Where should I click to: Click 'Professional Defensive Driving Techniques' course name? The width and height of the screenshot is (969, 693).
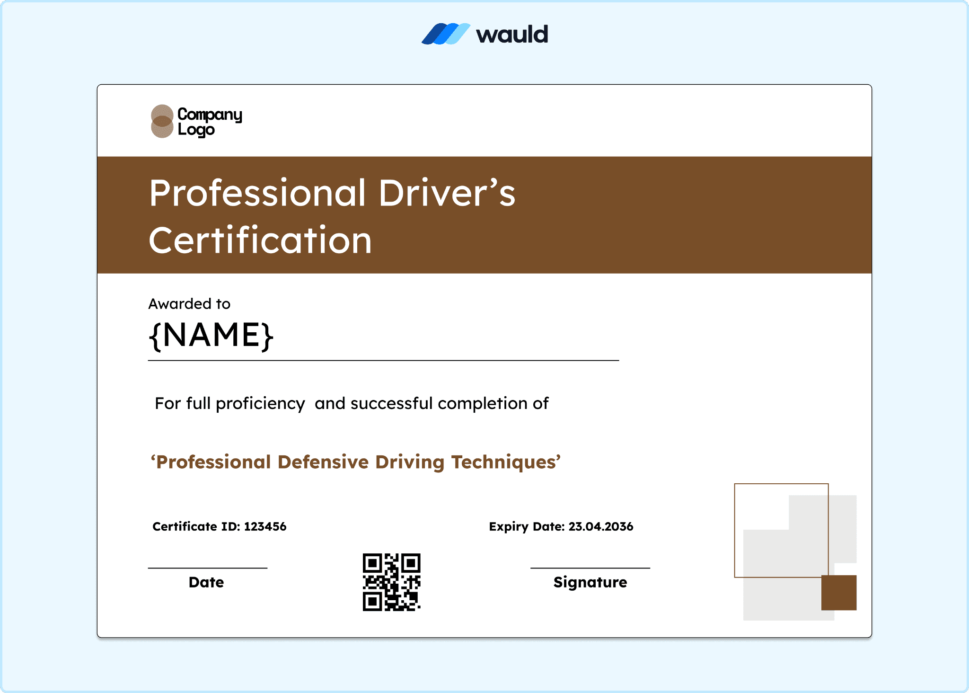click(356, 462)
